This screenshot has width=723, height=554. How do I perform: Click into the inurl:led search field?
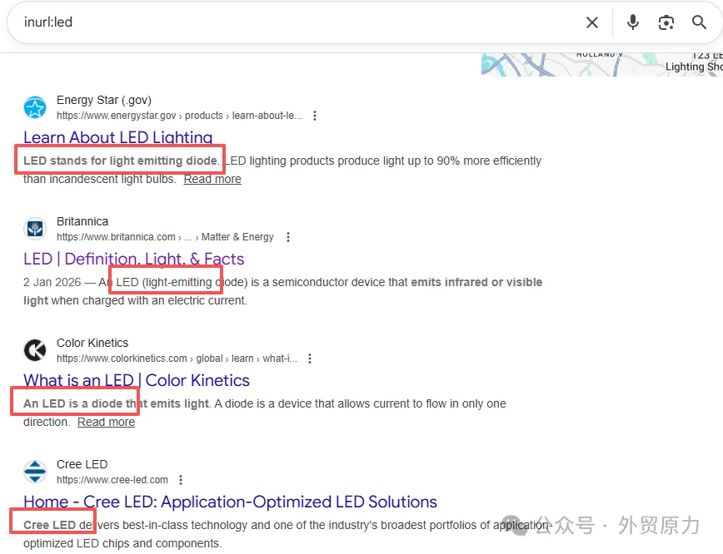pyautogui.click(x=292, y=22)
